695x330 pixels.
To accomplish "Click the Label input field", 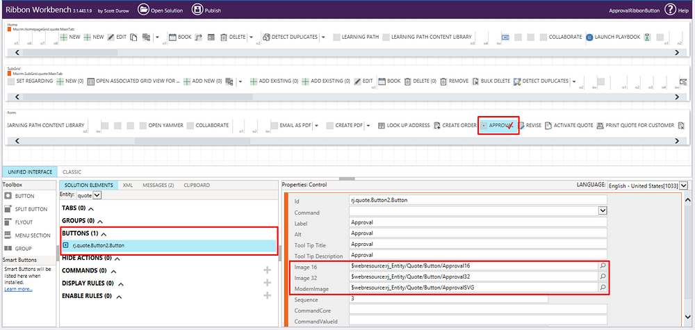I will pyautogui.click(x=477, y=223).
